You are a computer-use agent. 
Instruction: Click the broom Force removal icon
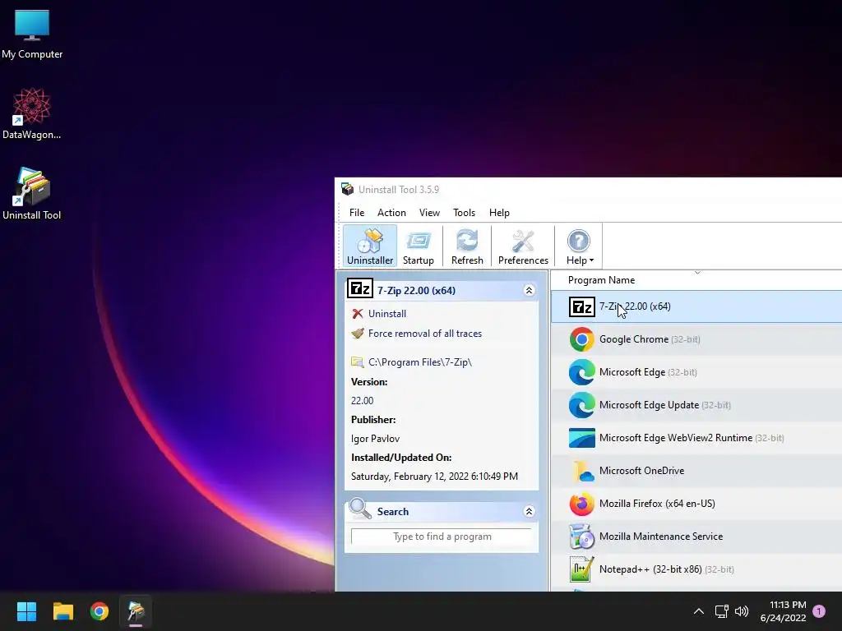[x=357, y=334]
